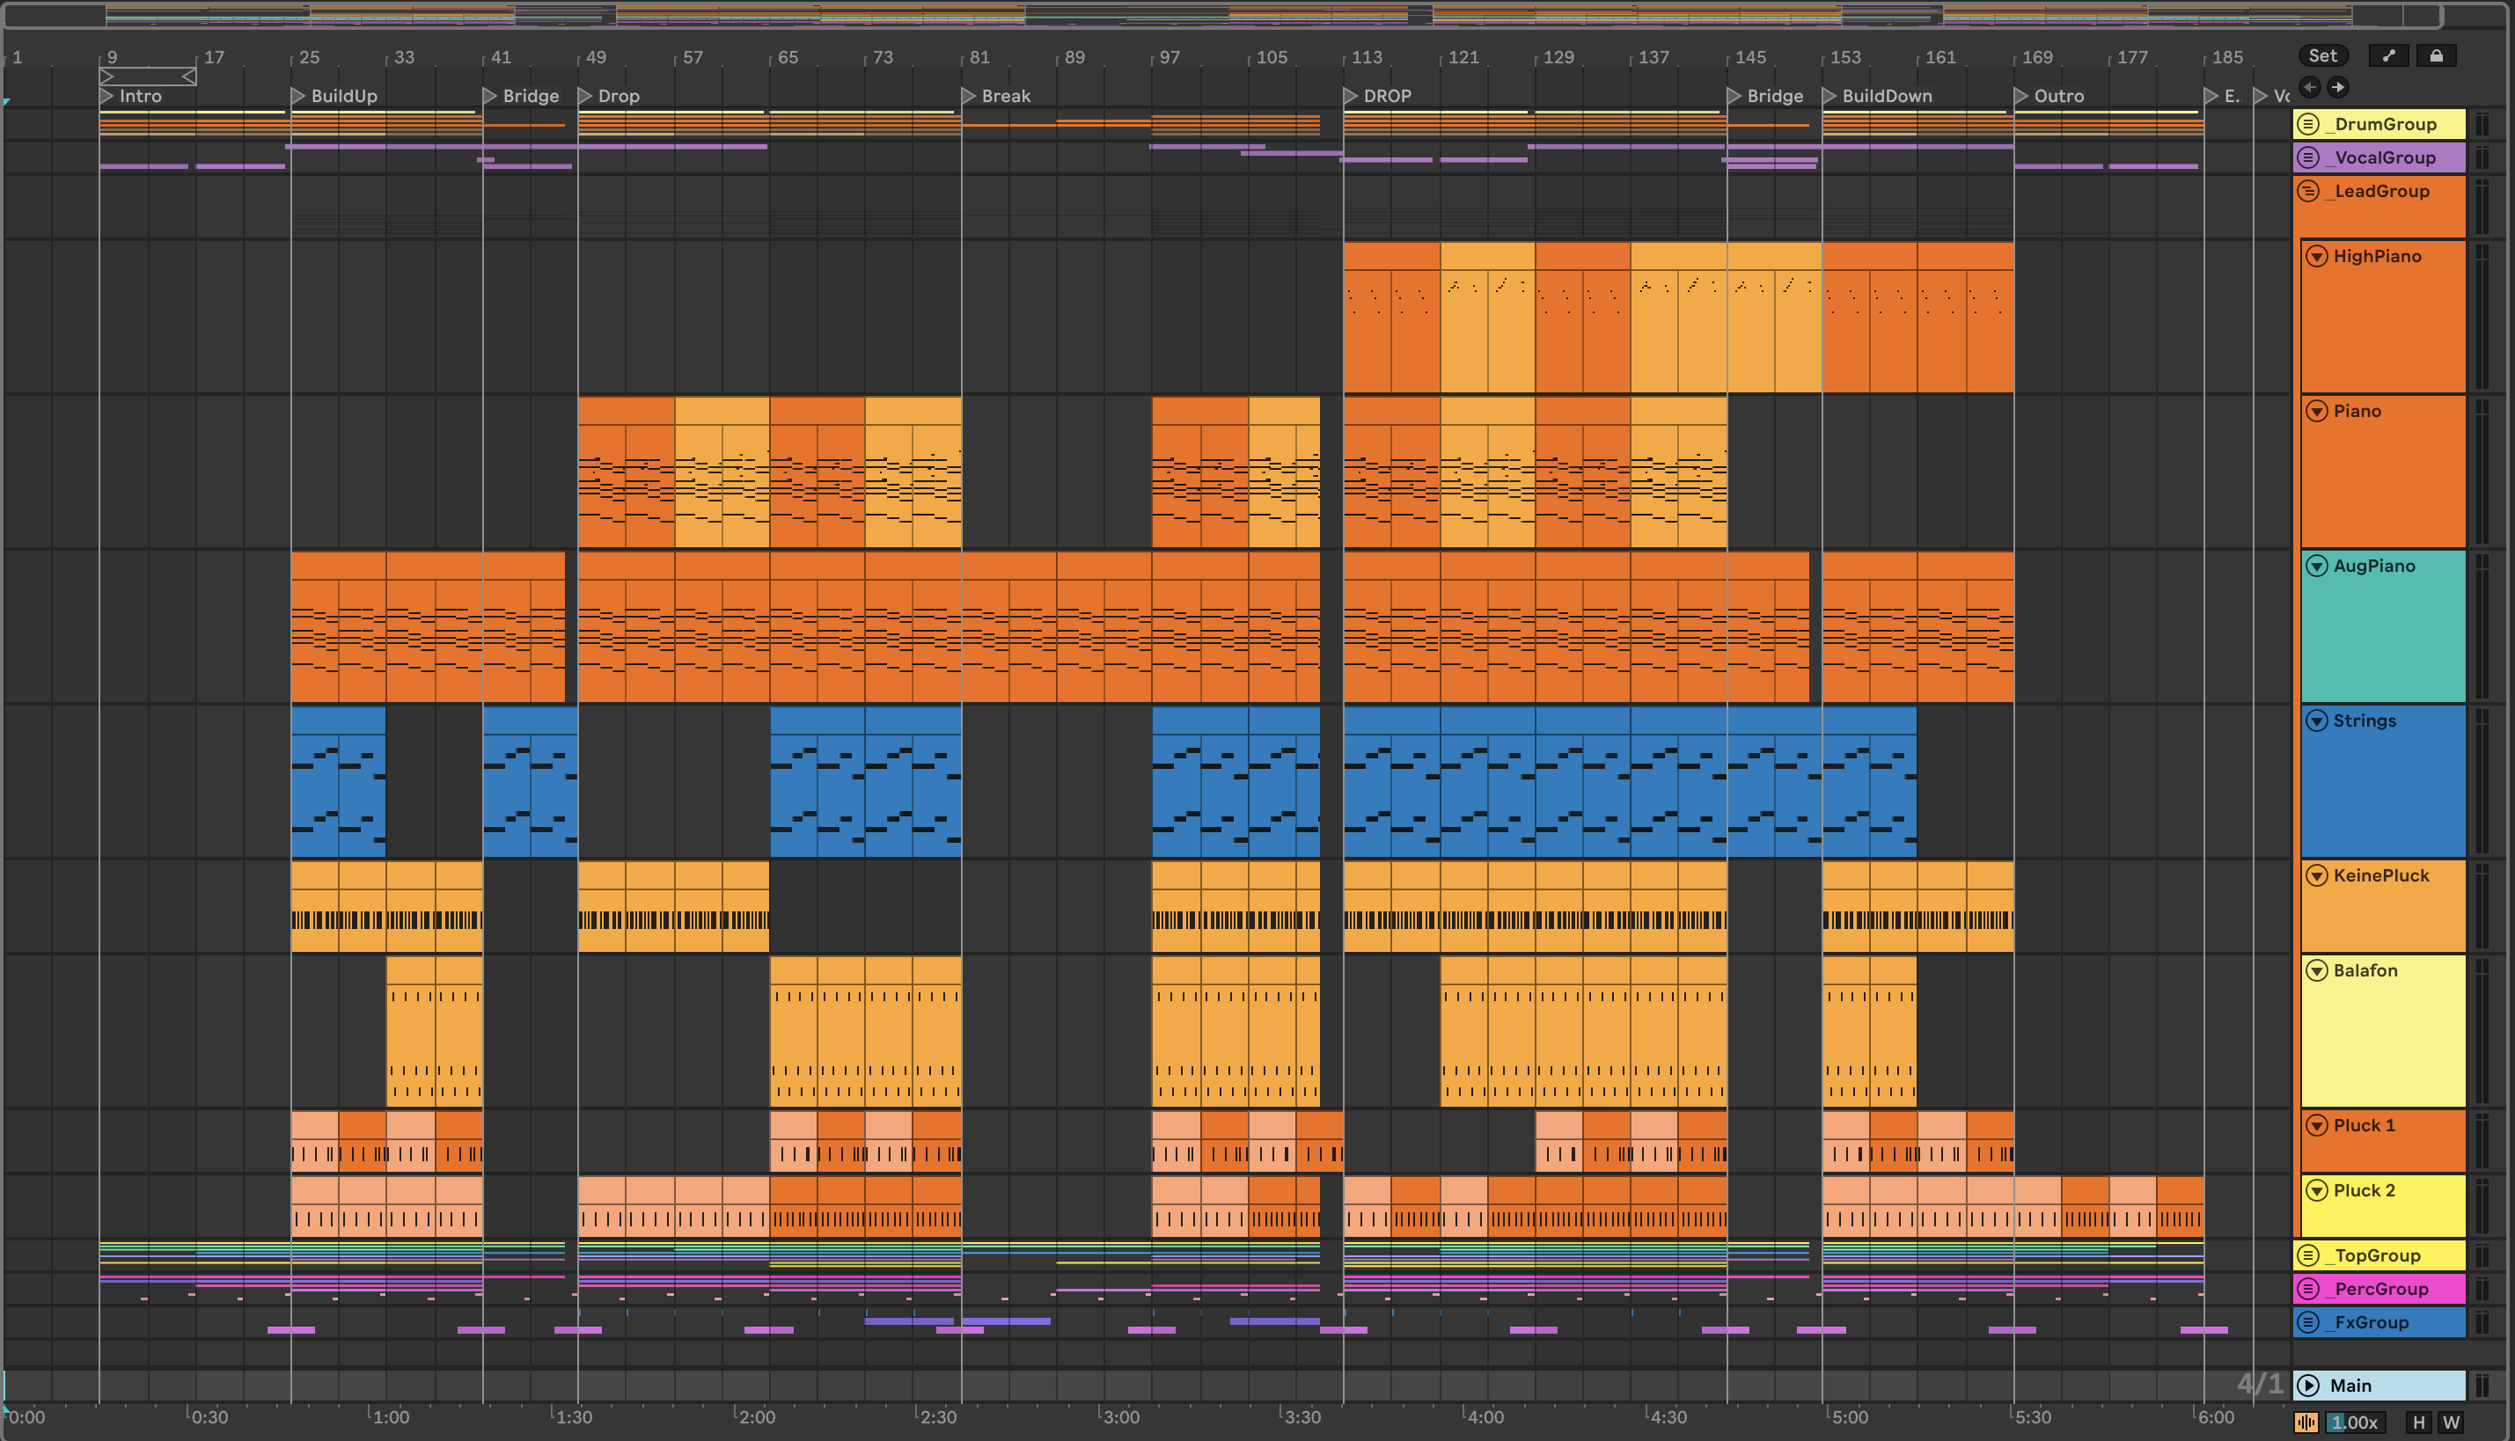Select the HighPiano track header name
The width and height of the screenshot is (2515, 1441).
coord(2378,256)
